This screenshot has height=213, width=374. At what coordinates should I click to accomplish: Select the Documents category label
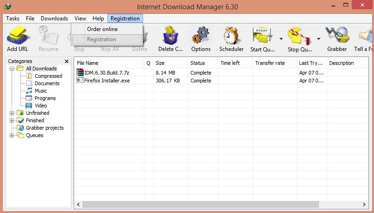point(47,83)
